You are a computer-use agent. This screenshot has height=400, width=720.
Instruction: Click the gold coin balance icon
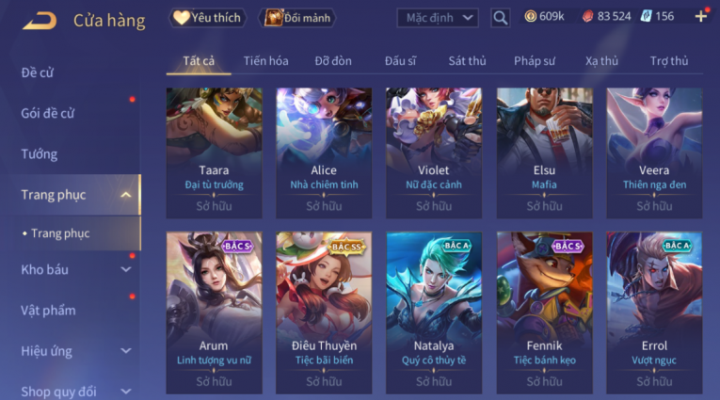[x=531, y=17]
